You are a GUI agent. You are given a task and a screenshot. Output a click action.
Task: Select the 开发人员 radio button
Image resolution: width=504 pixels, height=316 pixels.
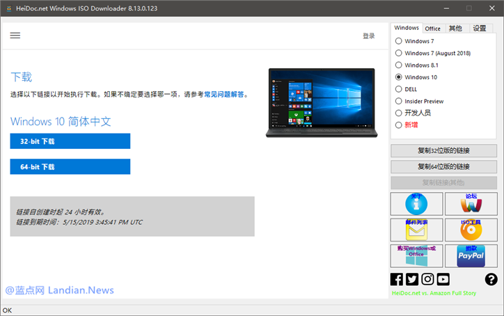399,113
